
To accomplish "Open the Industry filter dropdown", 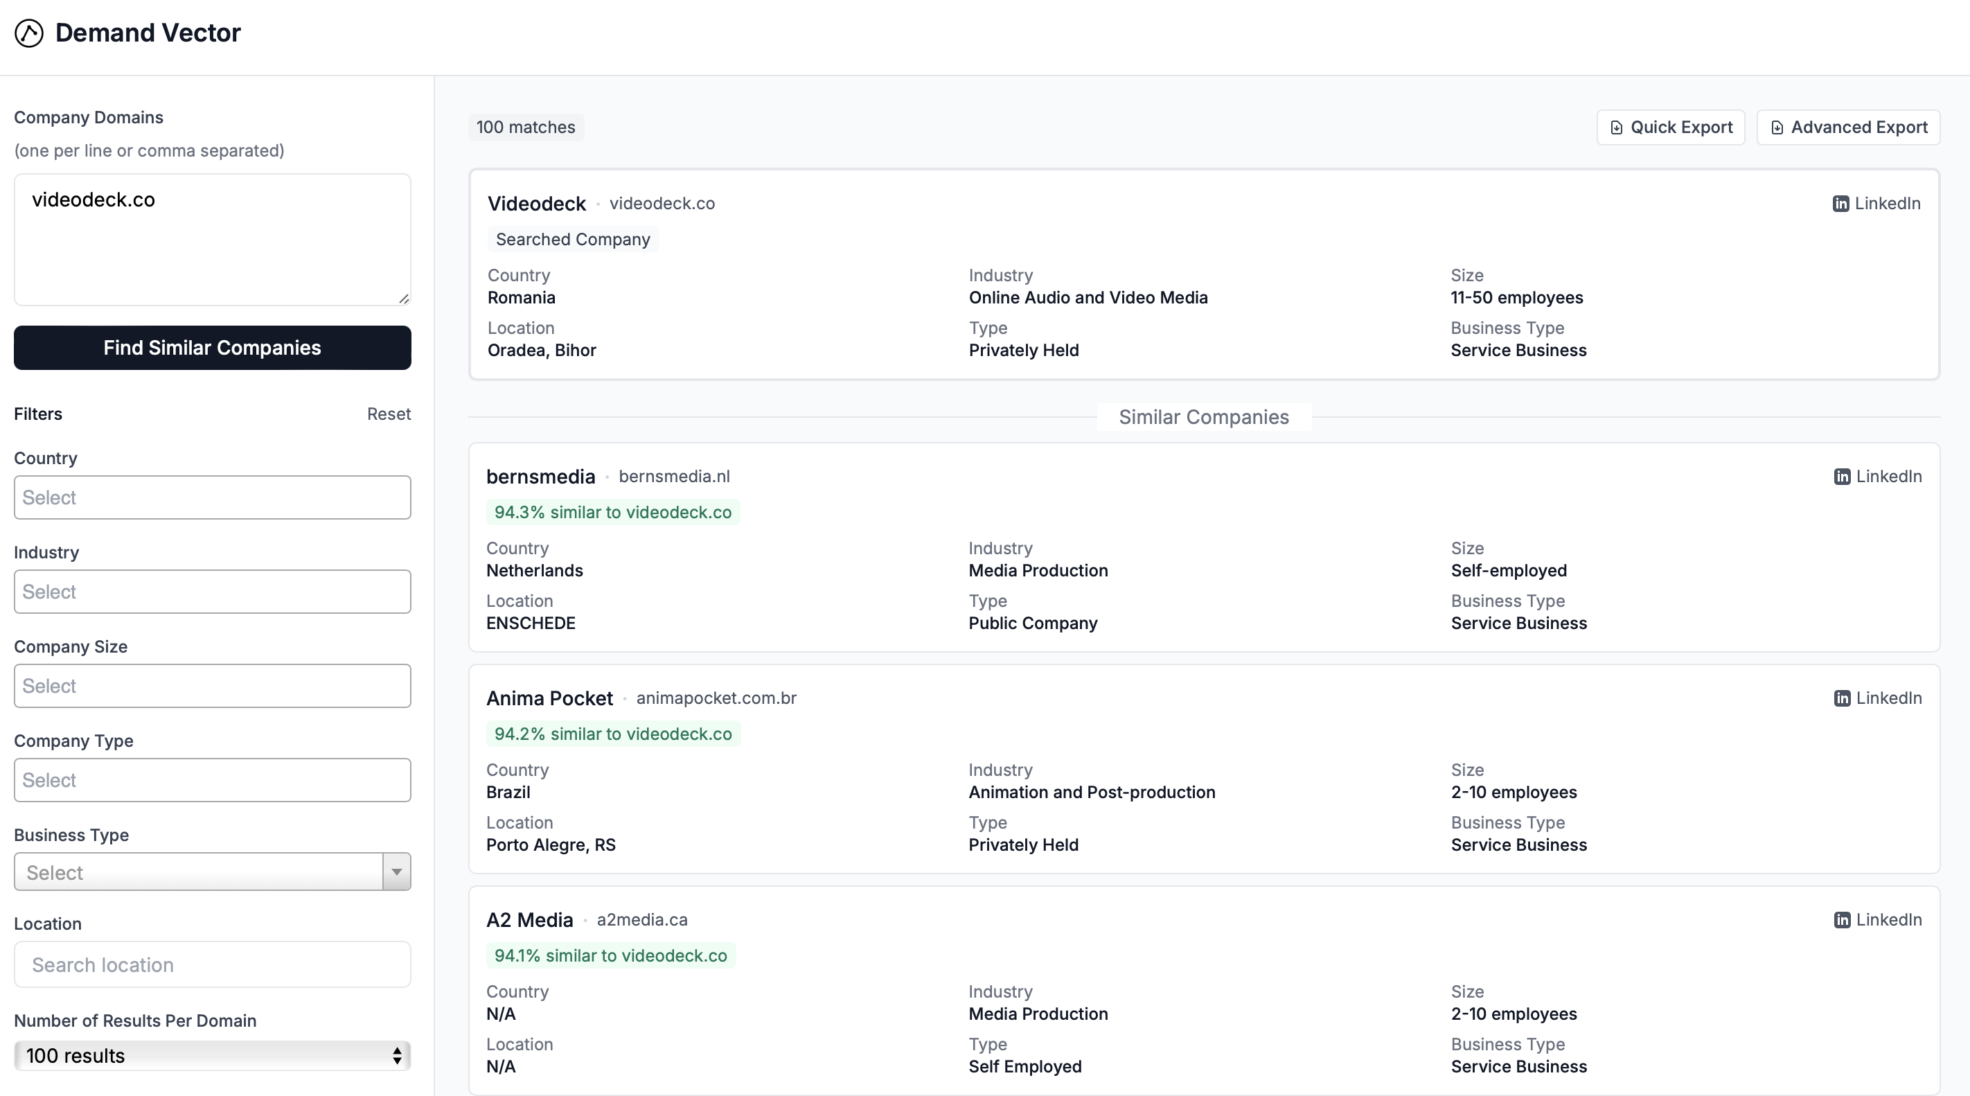I will pyautogui.click(x=212, y=592).
